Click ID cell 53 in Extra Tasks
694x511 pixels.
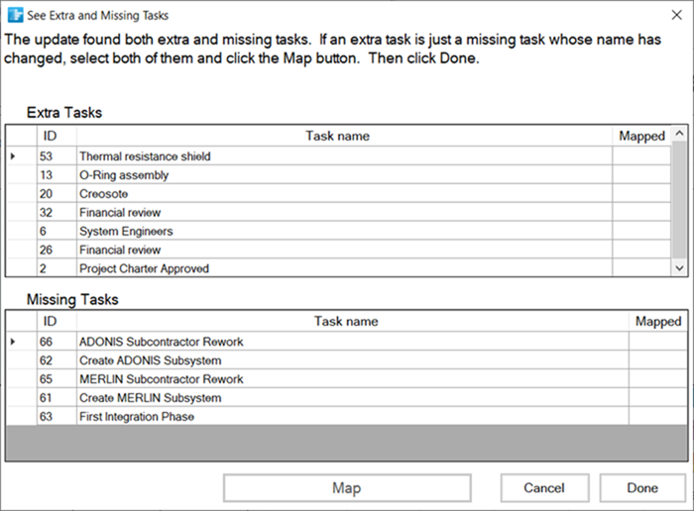[57, 156]
